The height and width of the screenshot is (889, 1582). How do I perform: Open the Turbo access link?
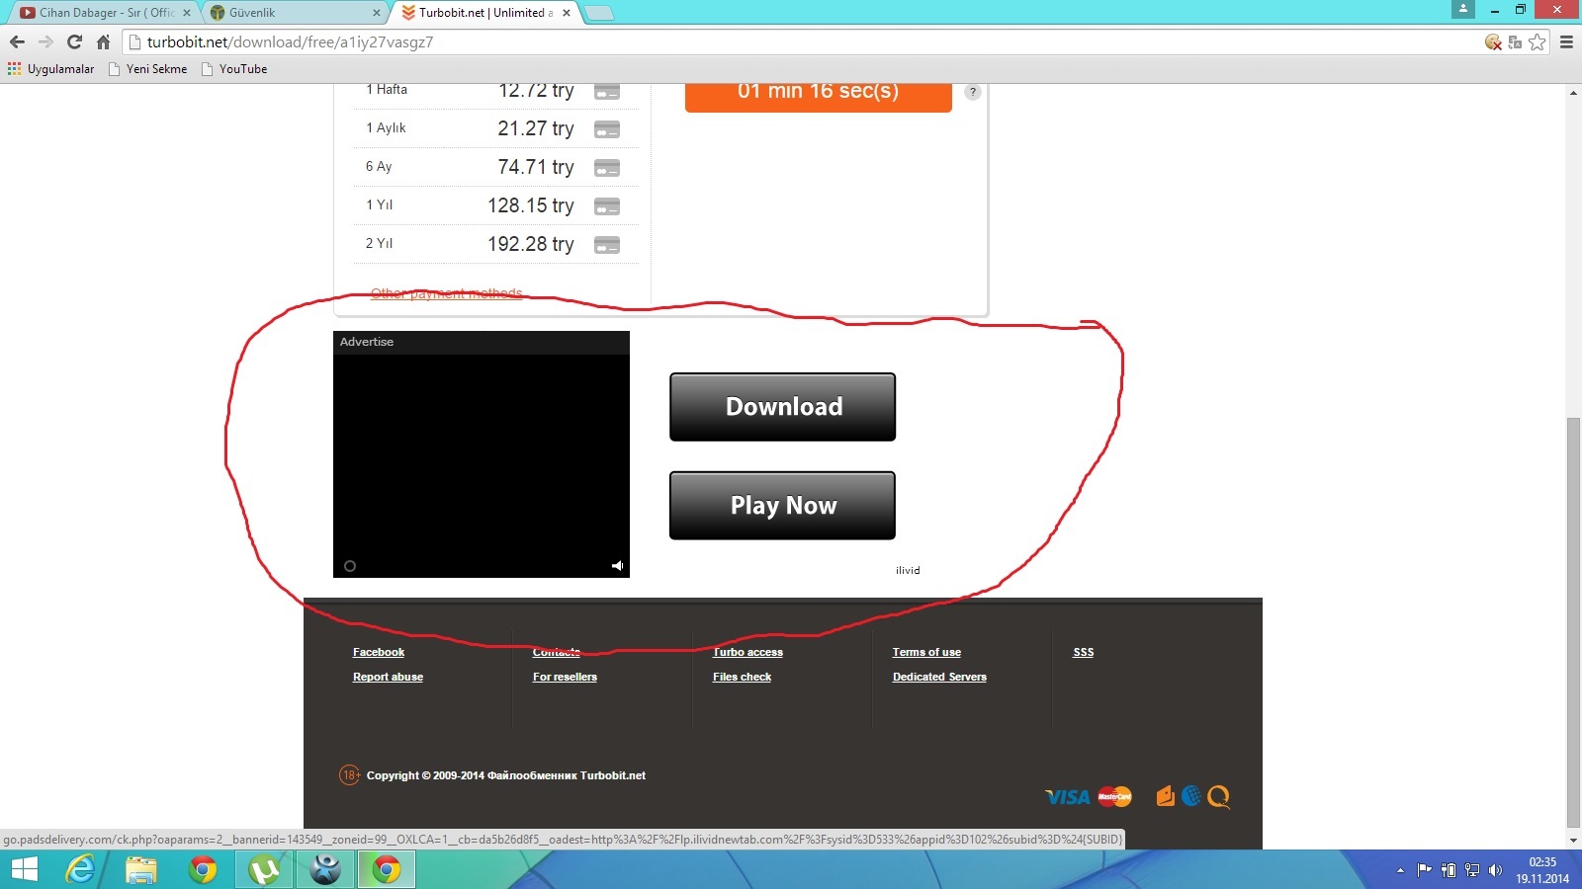click(747, 652)
